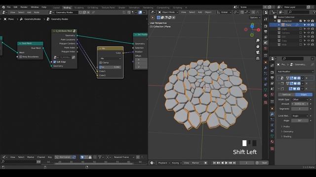Click the Geometry Nodes datablock name field
Image resolution: width=316 pixels, height=177 pixels.
[67, 12]
